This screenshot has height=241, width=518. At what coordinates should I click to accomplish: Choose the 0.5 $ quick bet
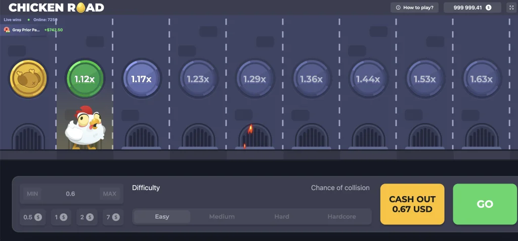point(32,217)
